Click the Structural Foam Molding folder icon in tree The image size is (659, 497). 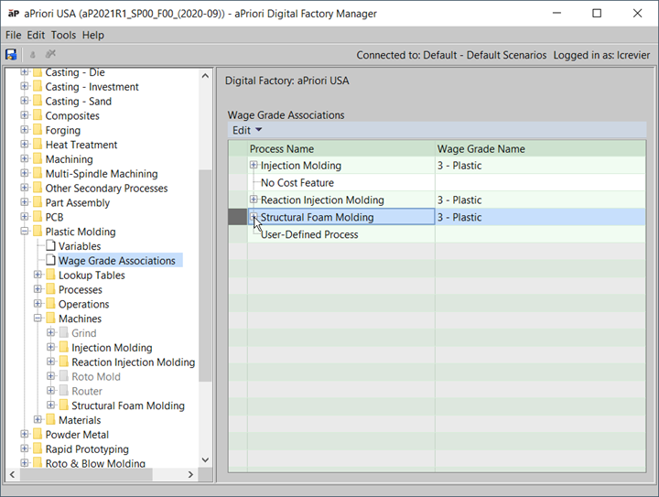click(x=63, y=405)
